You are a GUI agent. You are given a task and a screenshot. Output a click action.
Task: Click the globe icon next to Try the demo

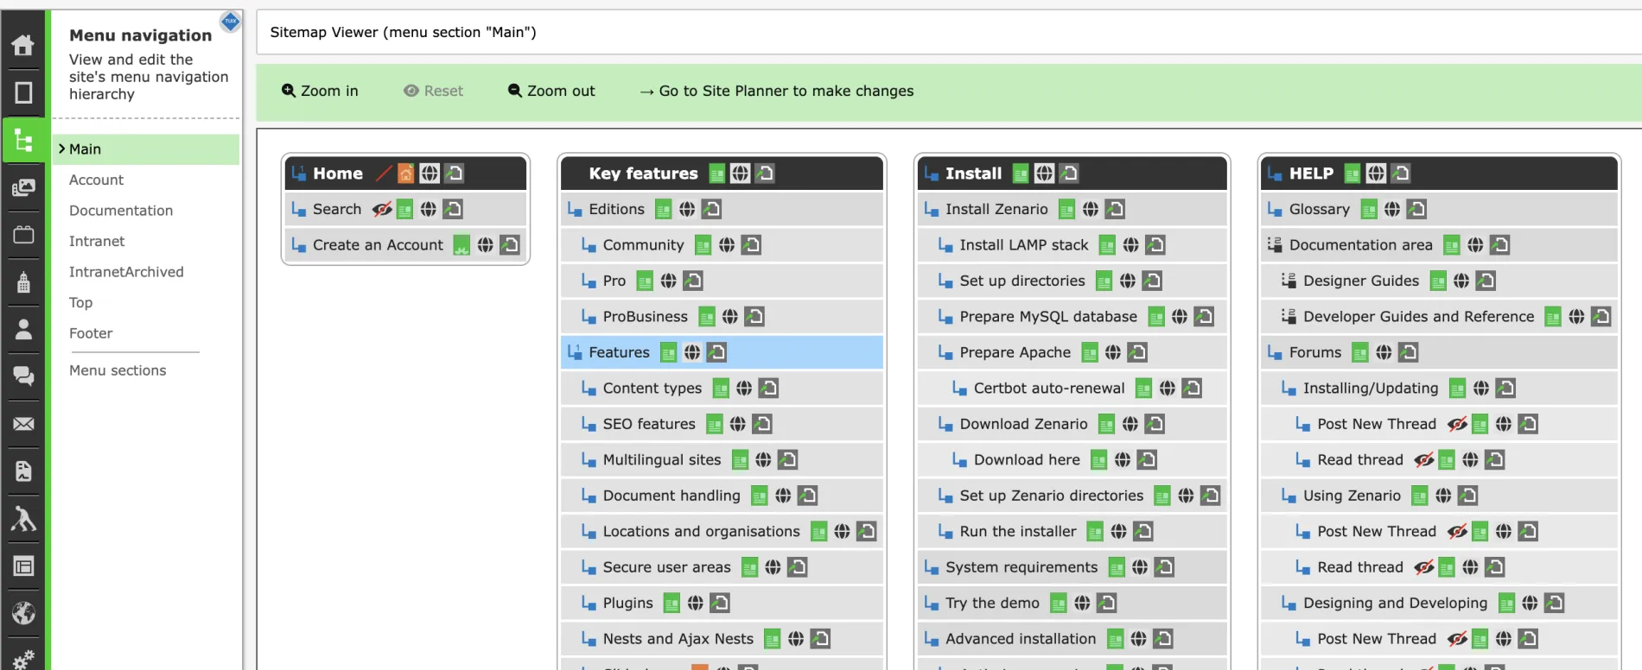(1082, 603)
